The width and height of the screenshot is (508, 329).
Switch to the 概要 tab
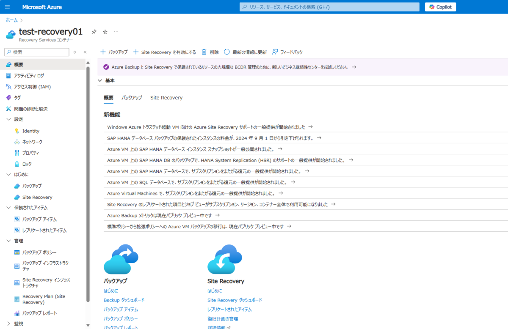108,98
